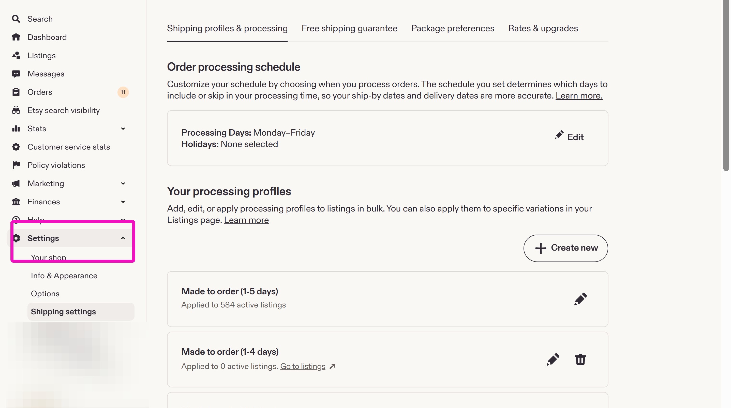Expand the Finances submenu chevron

click(x=123, y=202)
